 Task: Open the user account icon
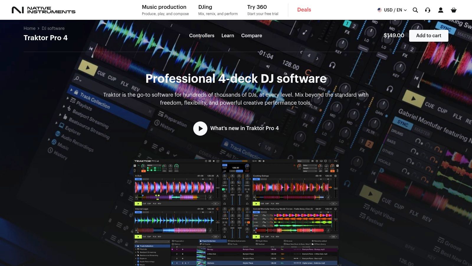[x=441, y=10]
